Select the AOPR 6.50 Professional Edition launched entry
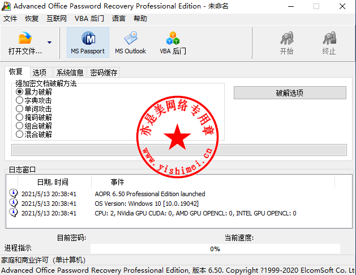 pos(150,194)
